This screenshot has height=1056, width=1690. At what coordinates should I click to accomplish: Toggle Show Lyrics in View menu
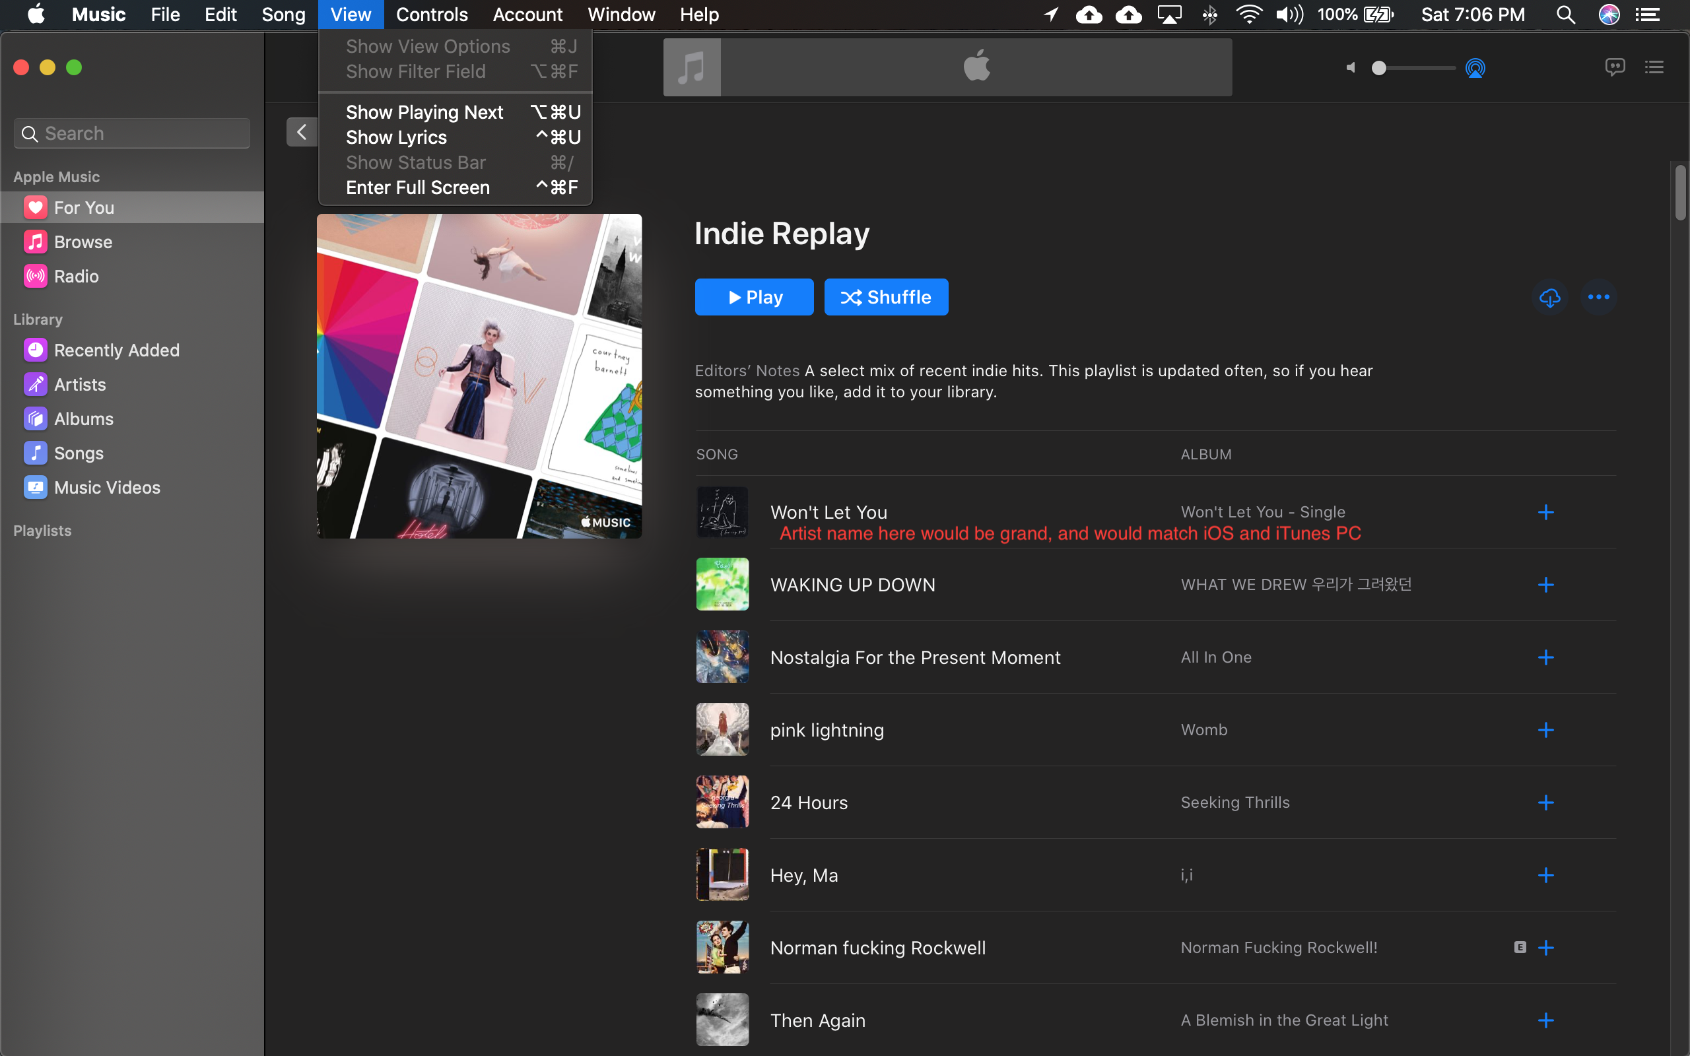[x=396, y=137]
